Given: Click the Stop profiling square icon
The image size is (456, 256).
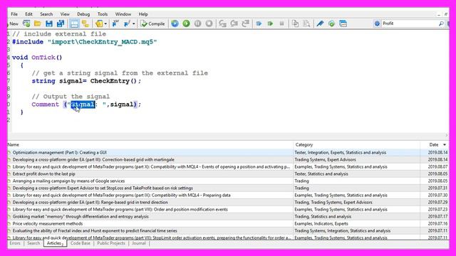Looking at the screenshot, I should tap(281, 23).
